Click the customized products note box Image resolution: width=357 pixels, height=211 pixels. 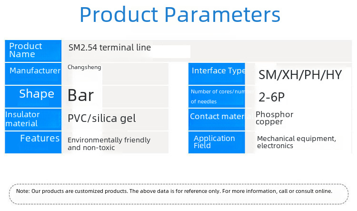point(178,194)
